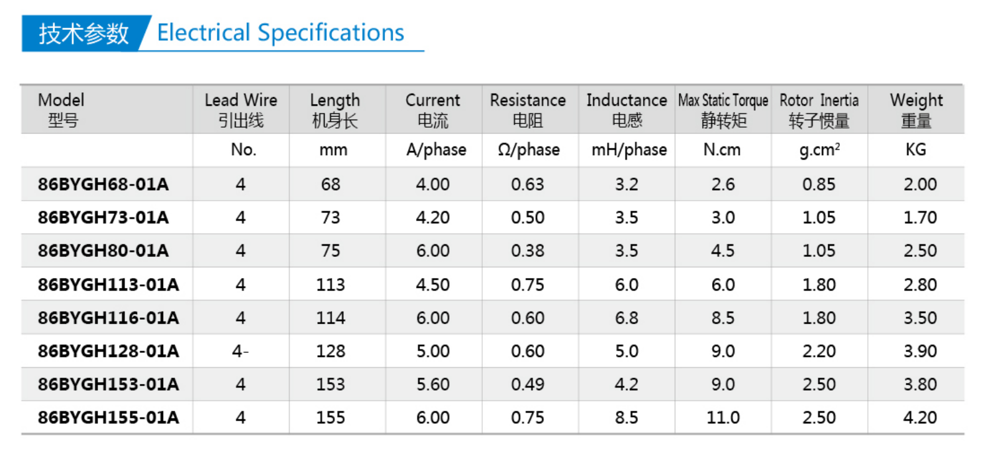
Task: Click the 5.60 current value
Action: [432, 384]
